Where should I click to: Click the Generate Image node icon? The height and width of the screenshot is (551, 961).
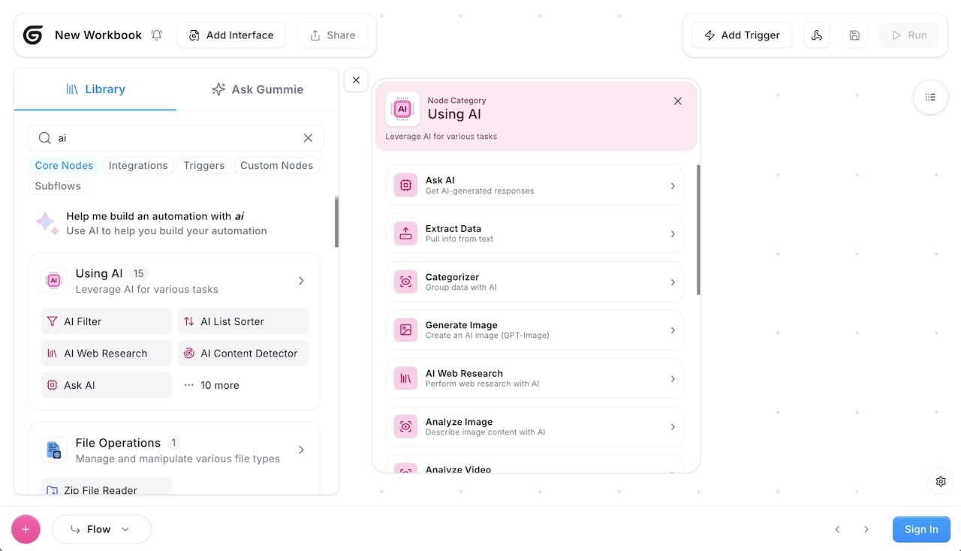pyautogui.click(x=405, y=330)
